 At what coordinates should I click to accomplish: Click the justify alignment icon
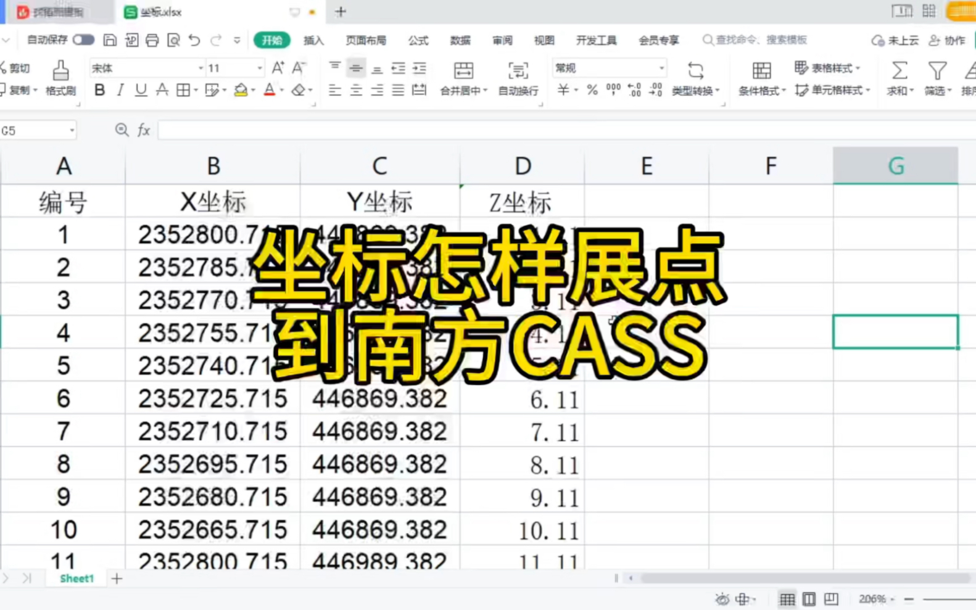399,90
